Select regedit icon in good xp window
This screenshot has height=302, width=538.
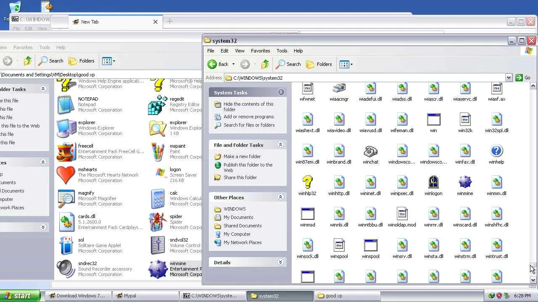158,105
